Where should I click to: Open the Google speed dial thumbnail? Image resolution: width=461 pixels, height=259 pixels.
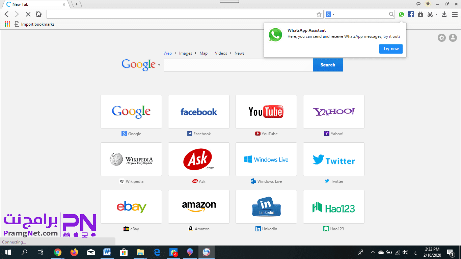(x=131, y=112)
